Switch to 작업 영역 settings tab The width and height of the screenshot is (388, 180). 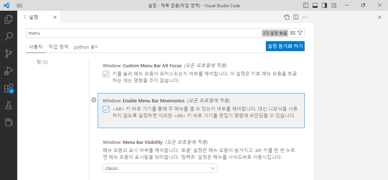(x=59, y=47)
